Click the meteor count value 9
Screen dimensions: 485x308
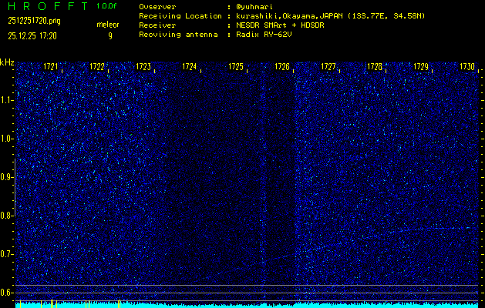click(x=110, y=36)
